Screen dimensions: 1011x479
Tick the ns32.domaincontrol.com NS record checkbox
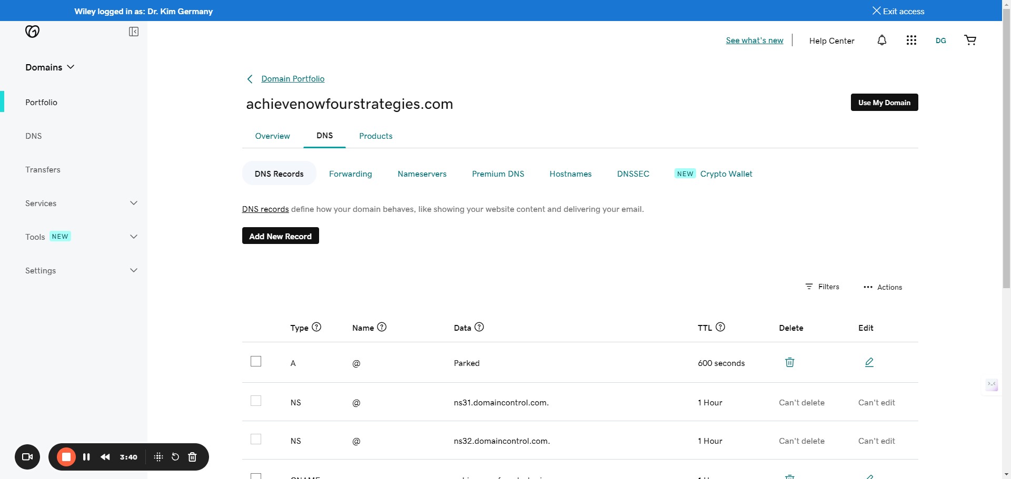[256, 439]
